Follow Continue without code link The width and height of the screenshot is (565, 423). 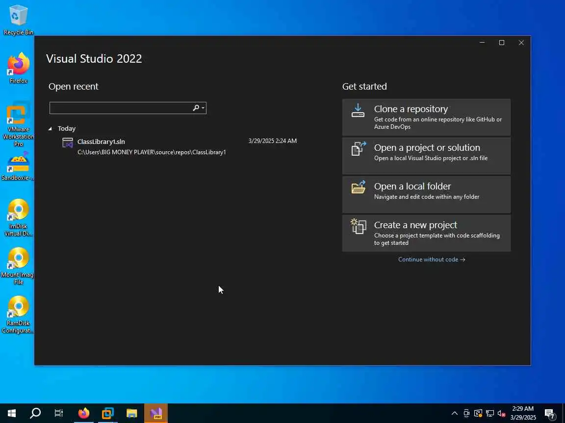pos(432,259)
